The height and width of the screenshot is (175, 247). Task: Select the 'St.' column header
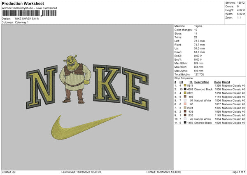pyautogui.click(x=191, y=82)
